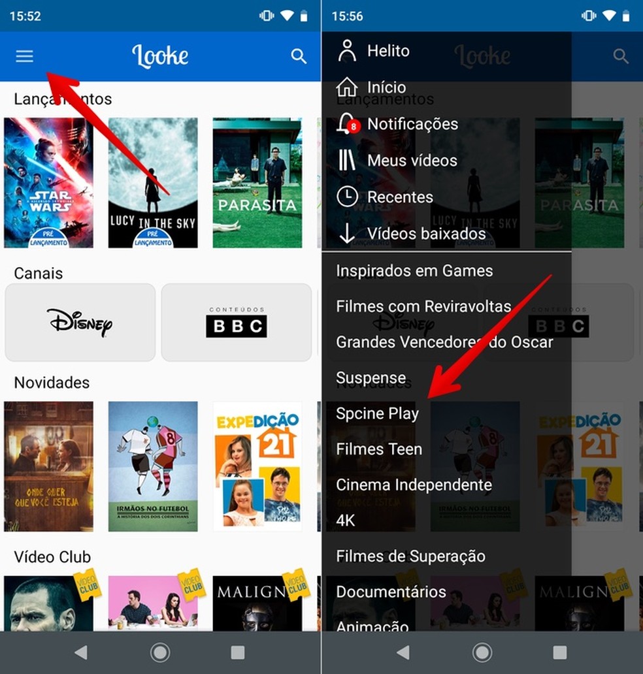The height and width of the screenshot is (674, 643).
Task: Open Meus vídeos menu entry
Action: coord(412,160)
